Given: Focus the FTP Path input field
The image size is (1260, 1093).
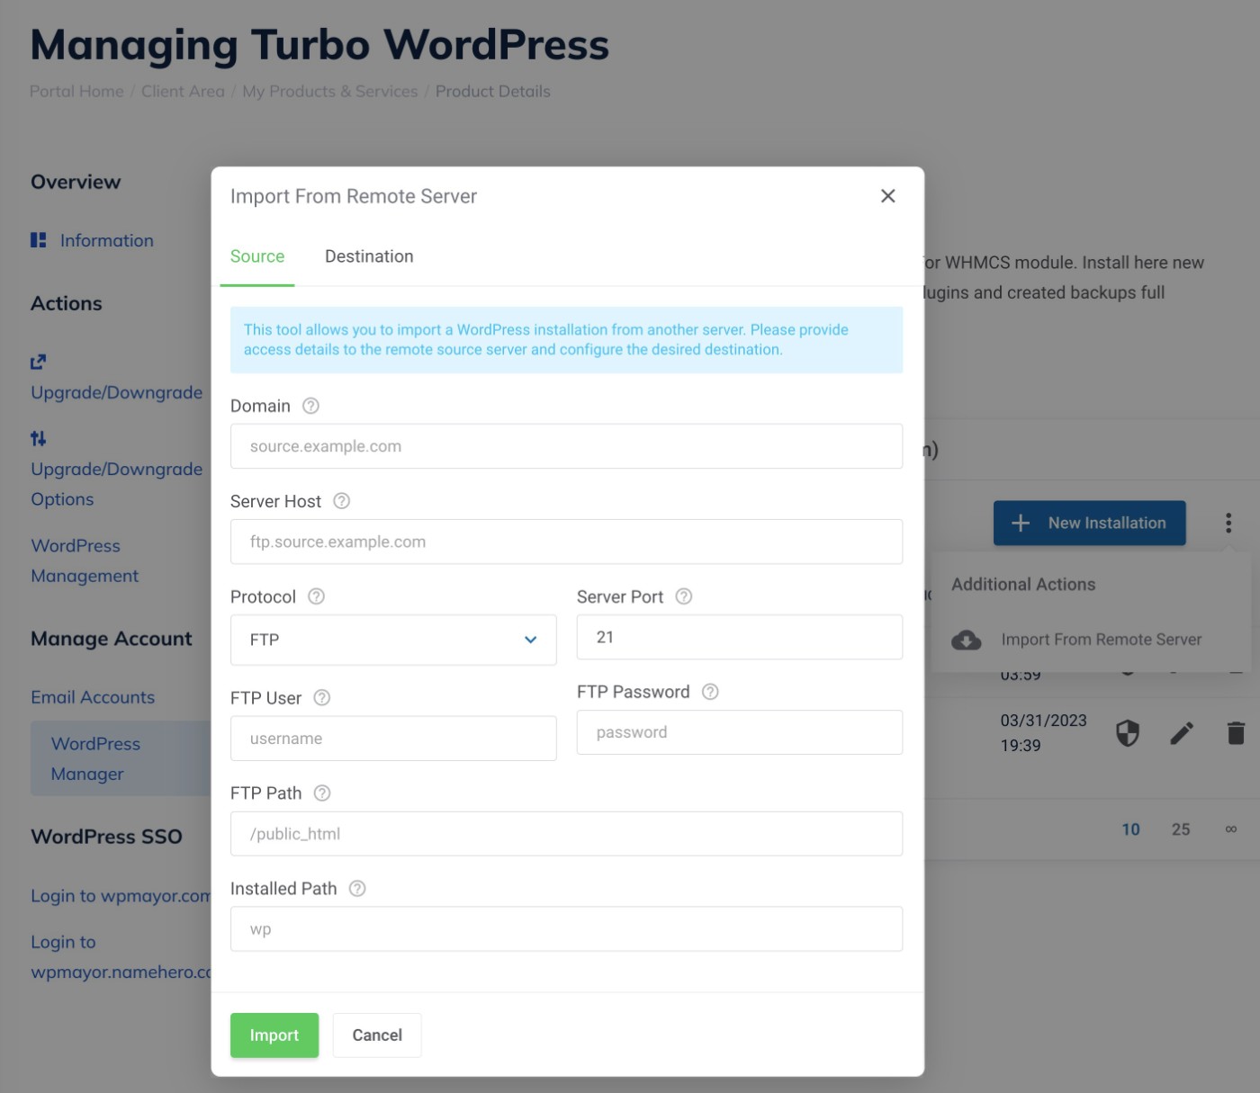Looking at the screenshot, I should (x=566, y=834).
